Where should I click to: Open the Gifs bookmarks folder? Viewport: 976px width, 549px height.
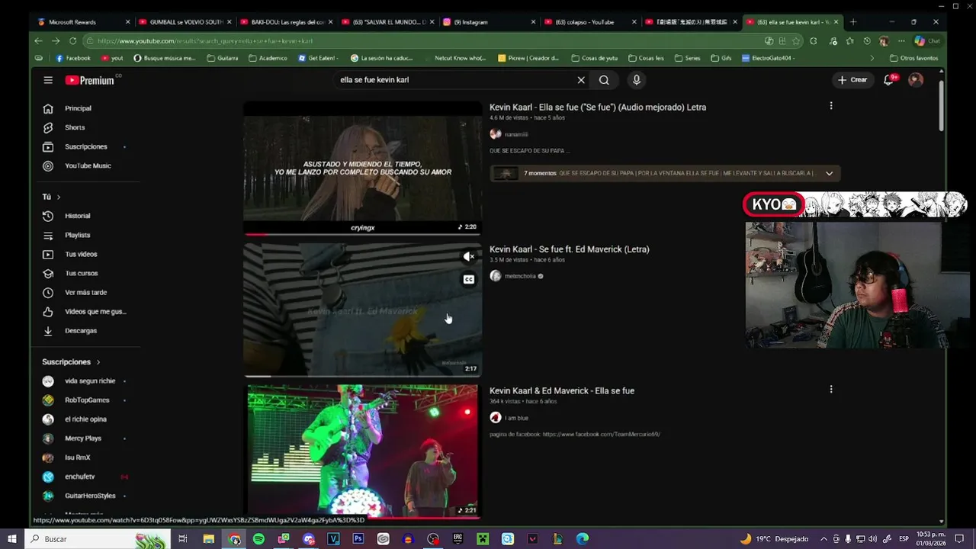[x=723, y=58]
